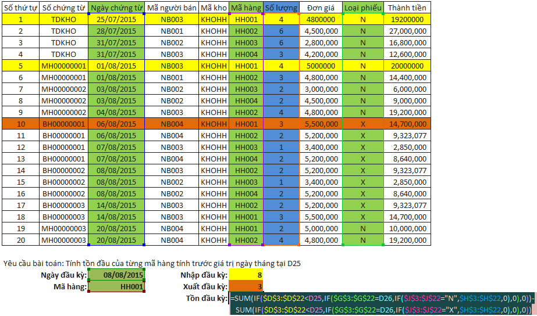Click the date cell 25/07/2015
537x316 pixels.
tap(116, 19)
